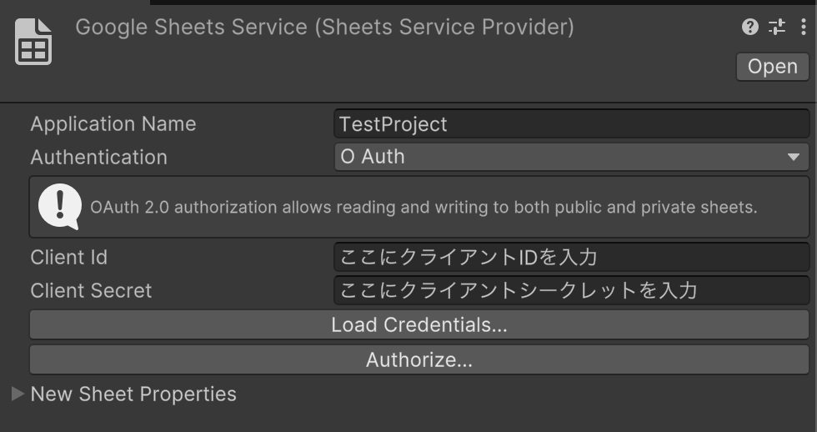Click the Application Name property label
The image size is (817, 432).
pos(113,124)
